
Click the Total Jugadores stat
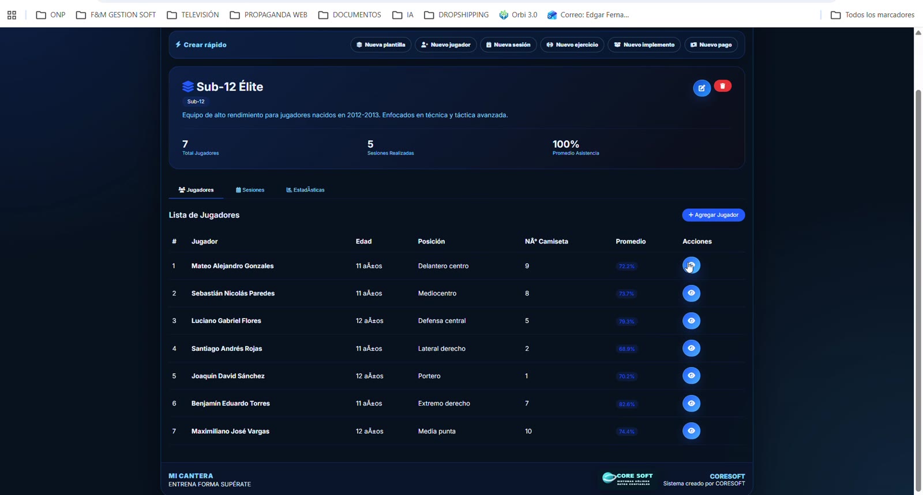(200, 148)
